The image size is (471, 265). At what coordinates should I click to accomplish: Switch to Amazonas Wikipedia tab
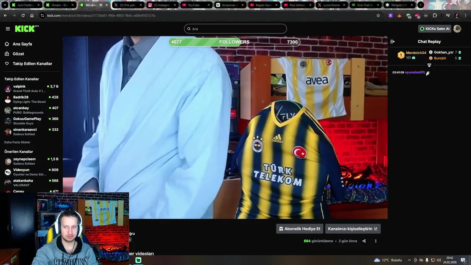(230, 5)
